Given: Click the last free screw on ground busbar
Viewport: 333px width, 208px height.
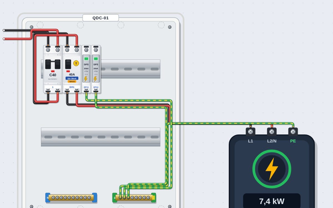Looking at the screenshot, I should [x=148, y=198].
